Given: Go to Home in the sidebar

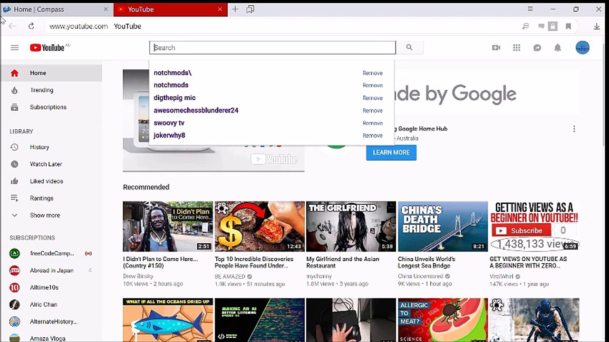Looking at the screenshot, I should click(51, 73).
